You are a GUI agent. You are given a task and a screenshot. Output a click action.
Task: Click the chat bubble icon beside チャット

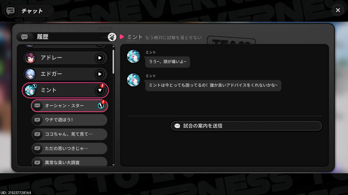pyautogui.click(x=11, y=11)
